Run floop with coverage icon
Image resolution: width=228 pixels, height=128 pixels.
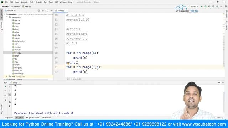coord(209,6)
